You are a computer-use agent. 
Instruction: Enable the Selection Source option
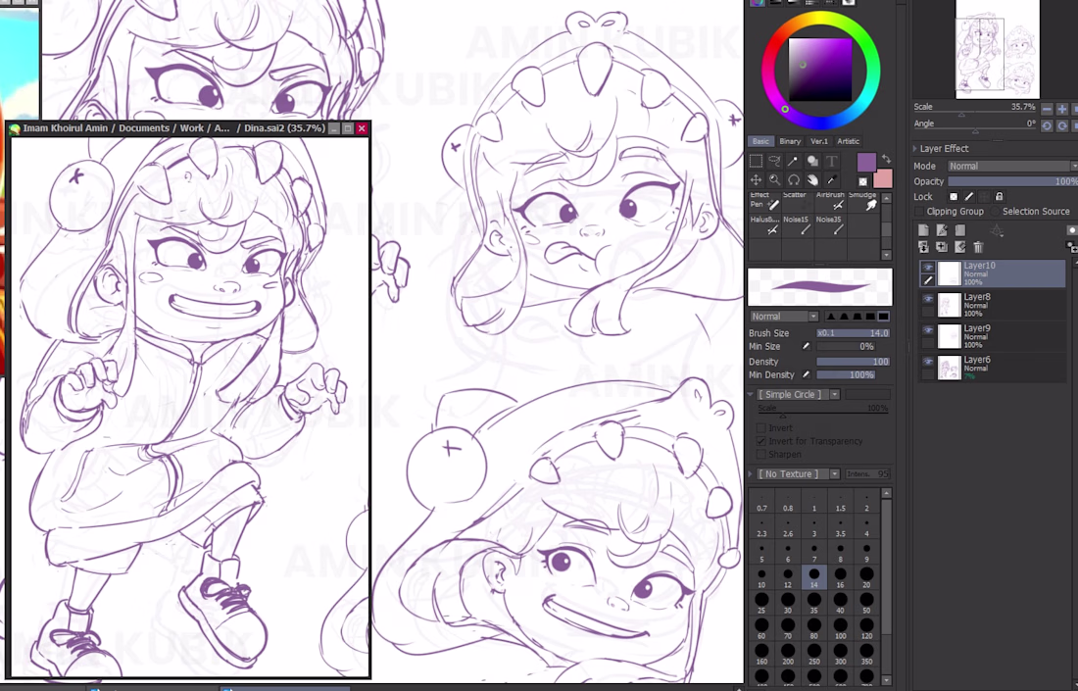click(995, 212)
